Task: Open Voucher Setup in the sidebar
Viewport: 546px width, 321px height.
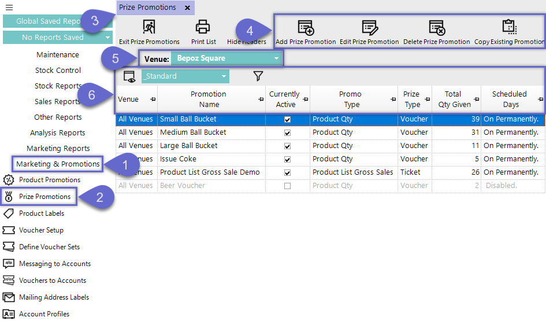Action: 41,230
